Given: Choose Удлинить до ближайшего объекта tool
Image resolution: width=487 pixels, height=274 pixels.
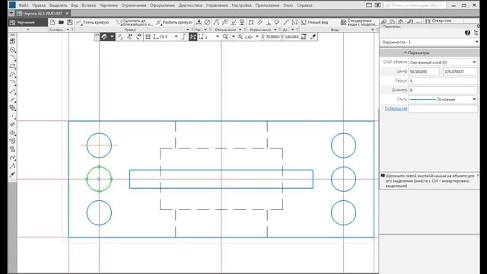Looking at the screenshot, I should pyautogui.click(x=134, y=22).
